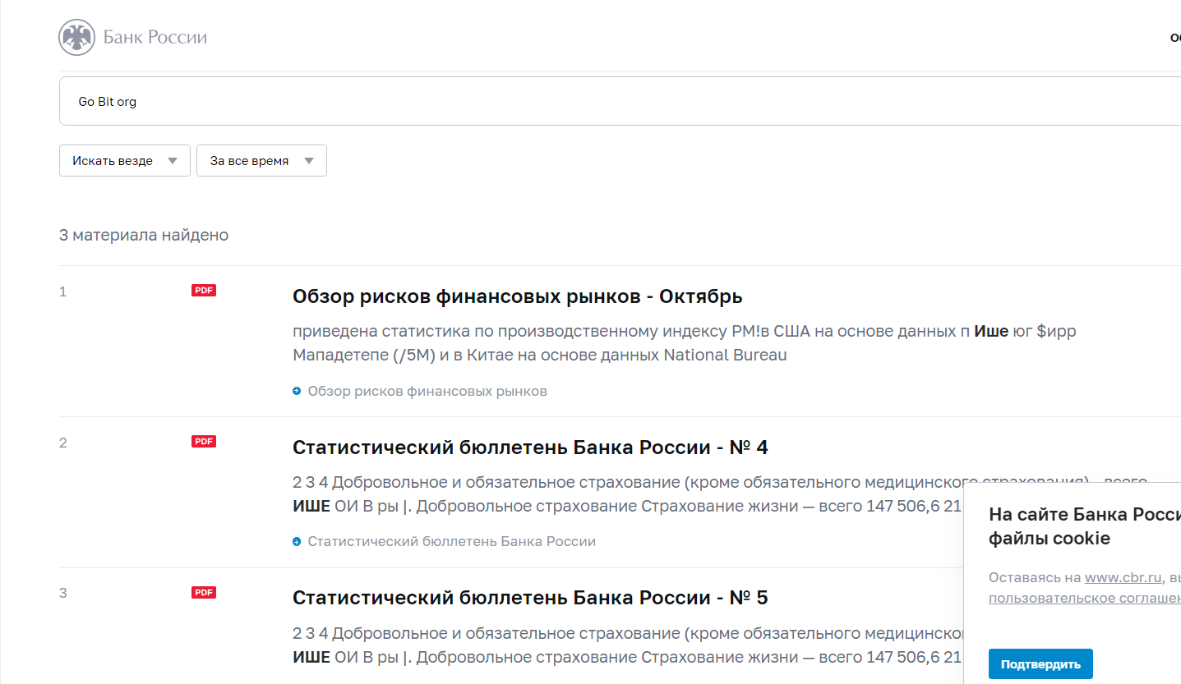Open Статистический бюллетень Банка России - № 4
Viewport: 1181px width, 684px height.
[x=530, y=448]
